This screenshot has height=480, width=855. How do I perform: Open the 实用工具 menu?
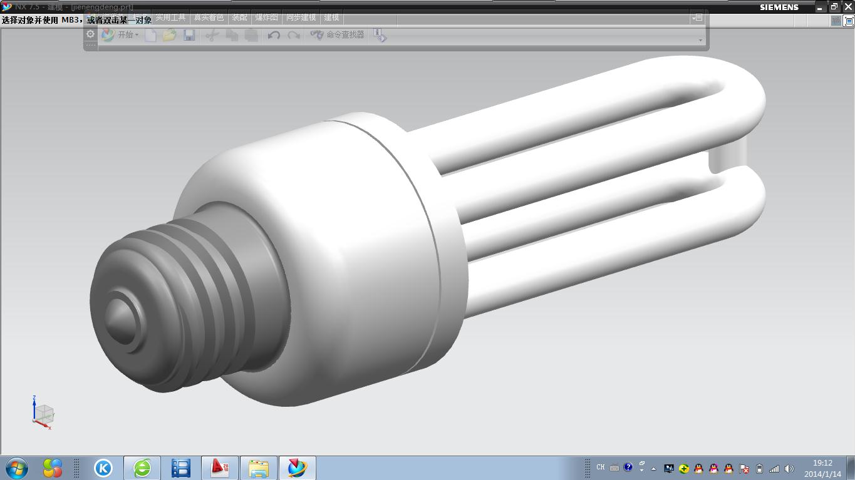click(171, 18)
